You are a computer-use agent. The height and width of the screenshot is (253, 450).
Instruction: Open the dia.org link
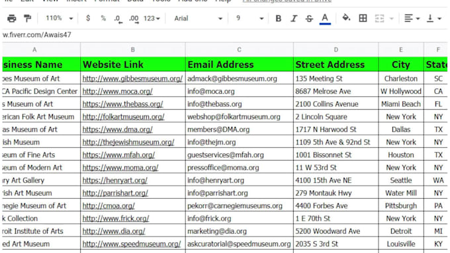coord(114,231)
